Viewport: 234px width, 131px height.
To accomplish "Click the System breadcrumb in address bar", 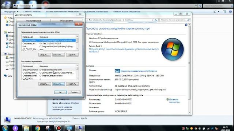I will pyautogui.click(x=129, y=20).
